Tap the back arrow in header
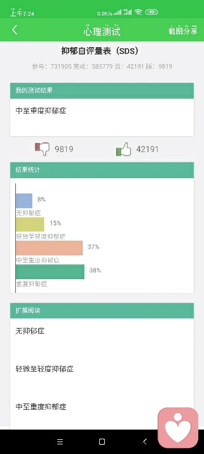The height and width of the screenshot is (454, 204). click(15, 30)
